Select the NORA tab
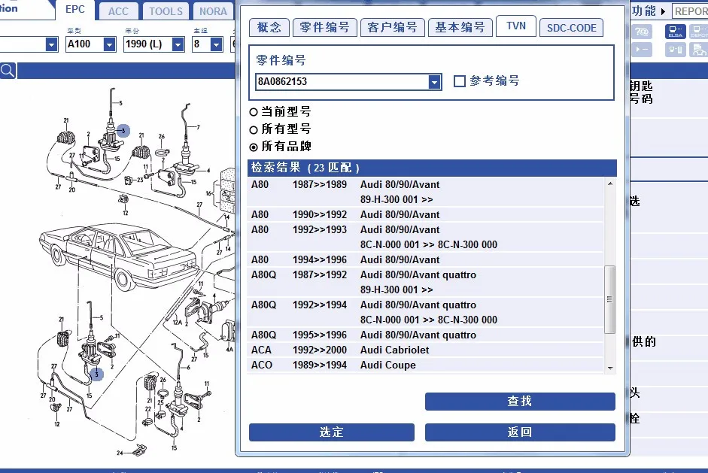The height and width of the screenshot is (473, 708). click(213, 11)
